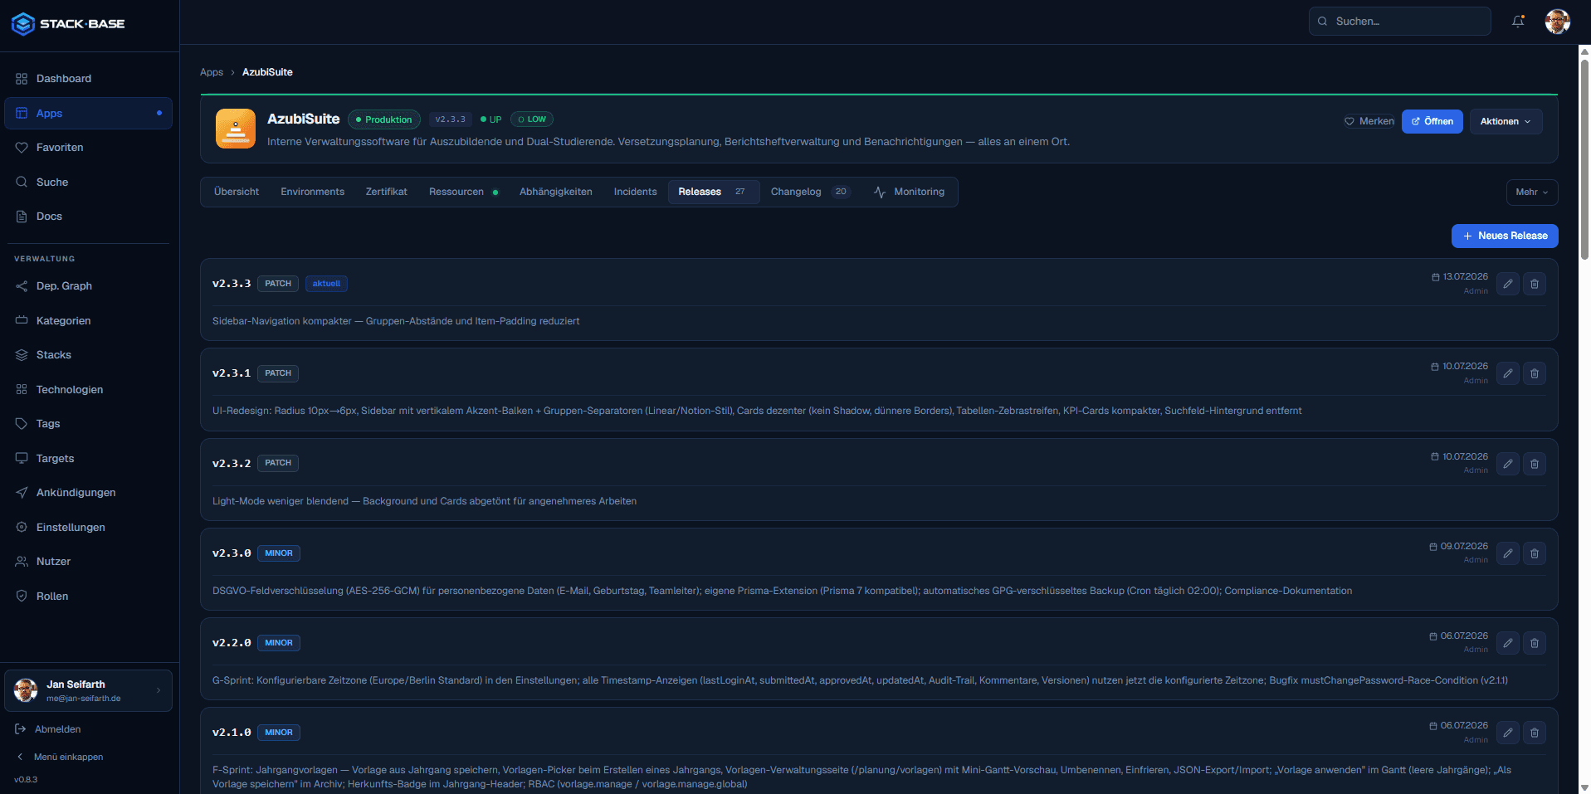The height and width of the screenshot is (794, 1591).
Task: Toggle Merken favorite for AzubiSuite
Action: click(x=1369, y=121)
